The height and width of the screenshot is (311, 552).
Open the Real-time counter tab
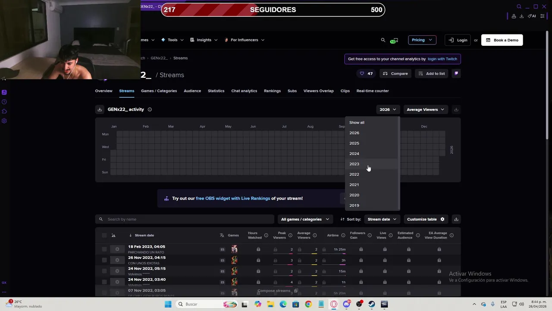[373, 91]
